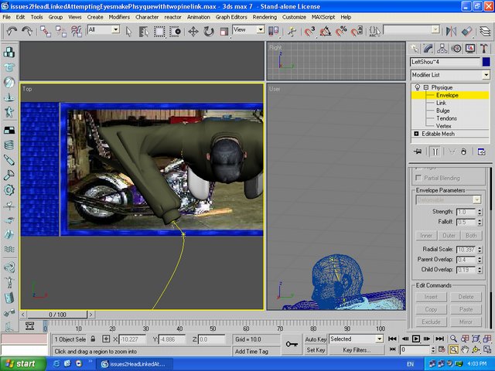The height and width of the screenshot is (371, 495).
Task: Collapse the Physique modifier tree
Action: 425,87
